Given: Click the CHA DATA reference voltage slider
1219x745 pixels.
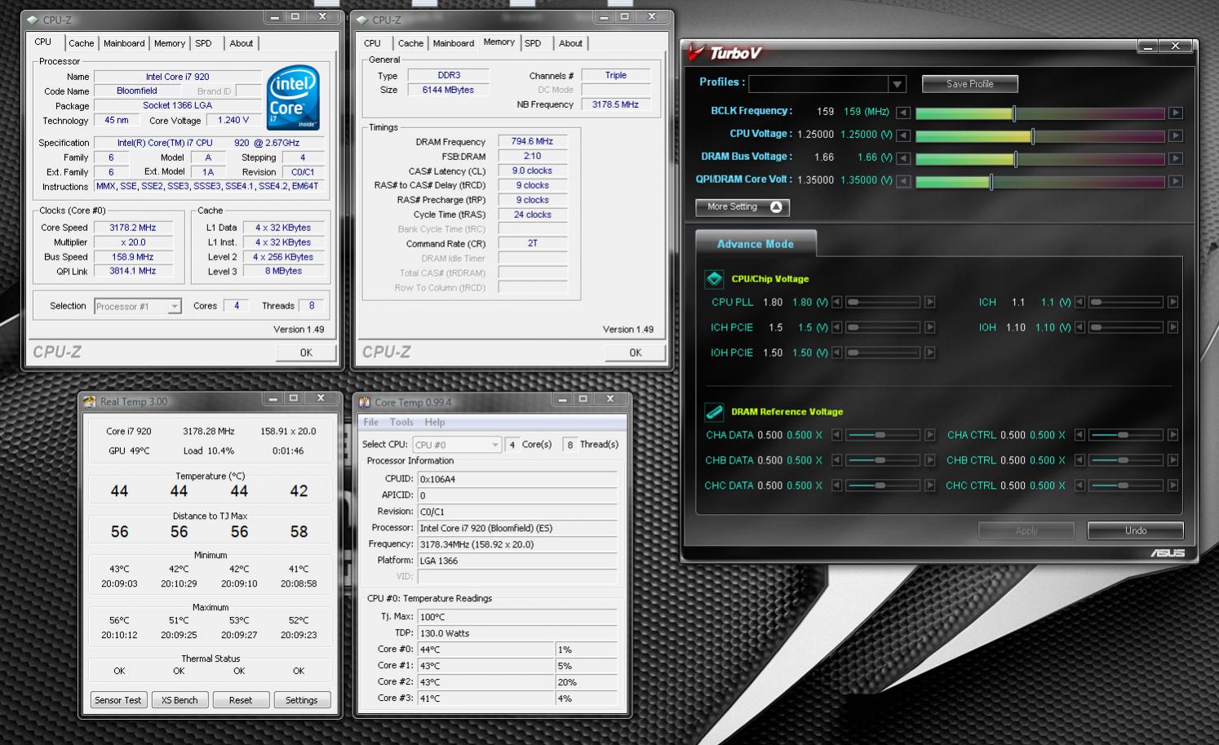Looking at the screenshot, I should pyautogui.click(x=883, y=435).
